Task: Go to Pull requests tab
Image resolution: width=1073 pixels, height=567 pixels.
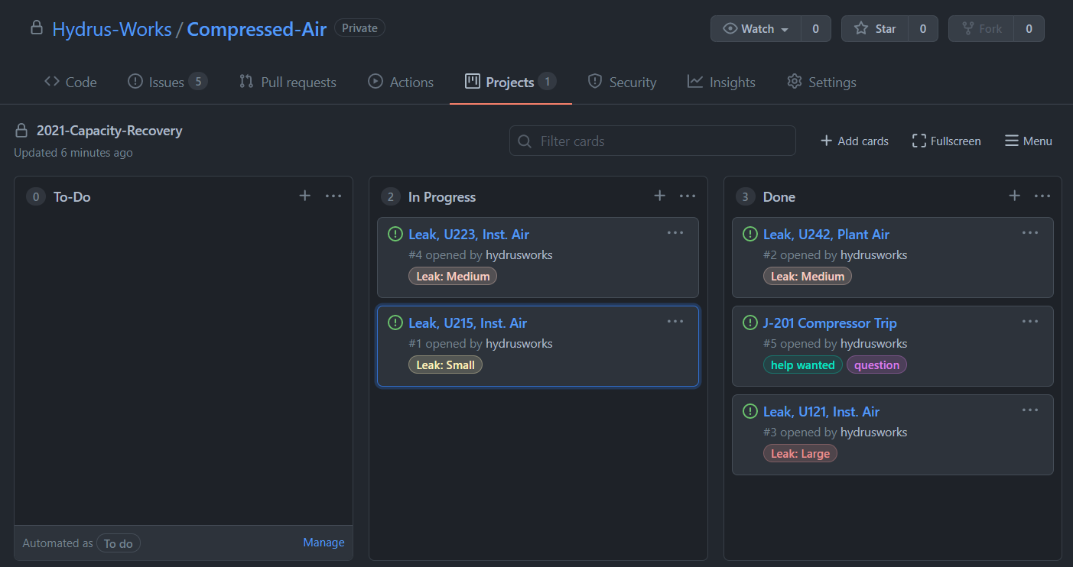Action: pos(288,82)
